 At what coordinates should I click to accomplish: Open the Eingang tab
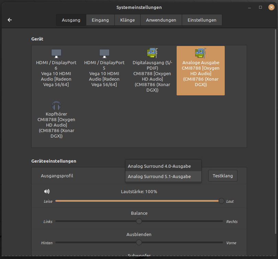(x=100, y=20)
